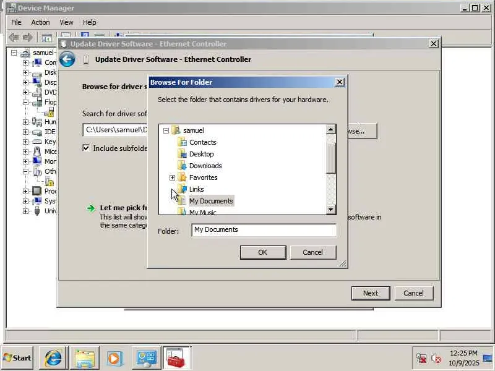495x371 pixels.
Task: Select the My Documents folder
Action: click(211, 201)
